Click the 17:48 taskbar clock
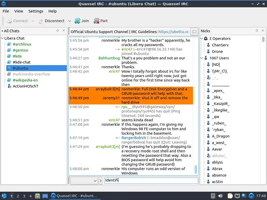This screenshot has height=200, width=267. pos(261,196)
